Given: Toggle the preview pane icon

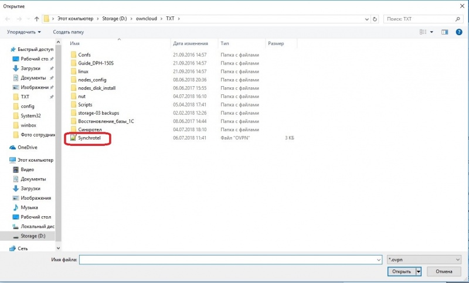Looking at the screenshot, I should tap(445, 32).
